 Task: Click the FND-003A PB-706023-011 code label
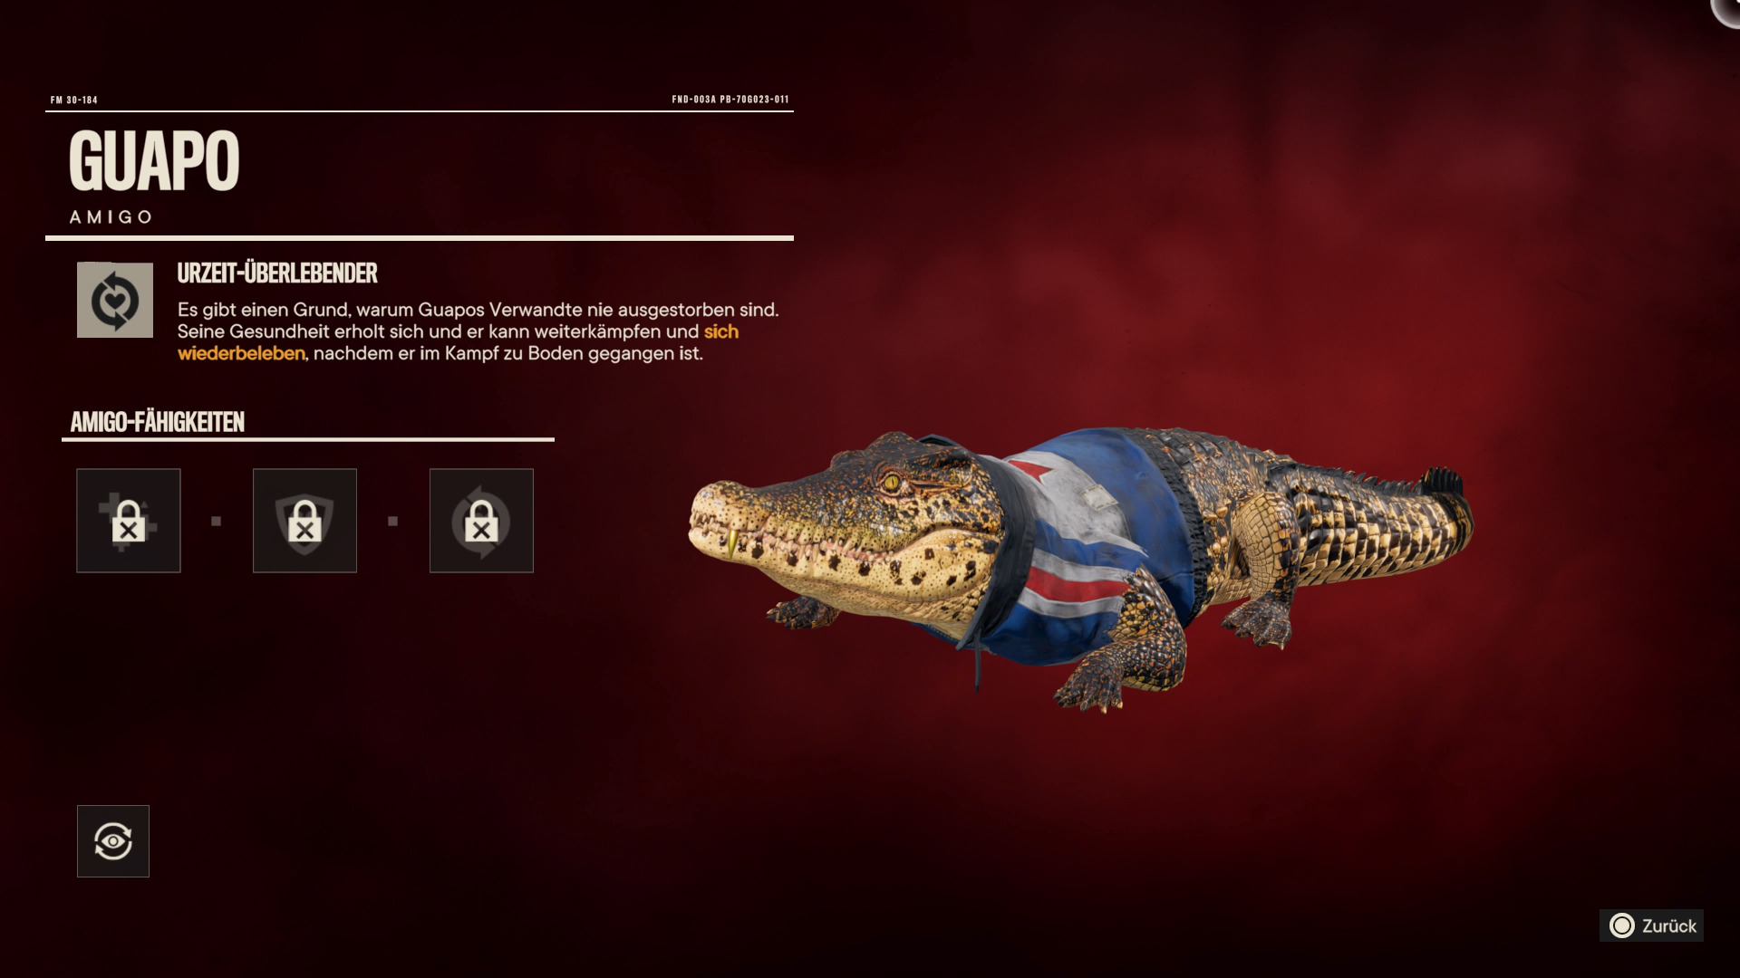coord(730,100)
